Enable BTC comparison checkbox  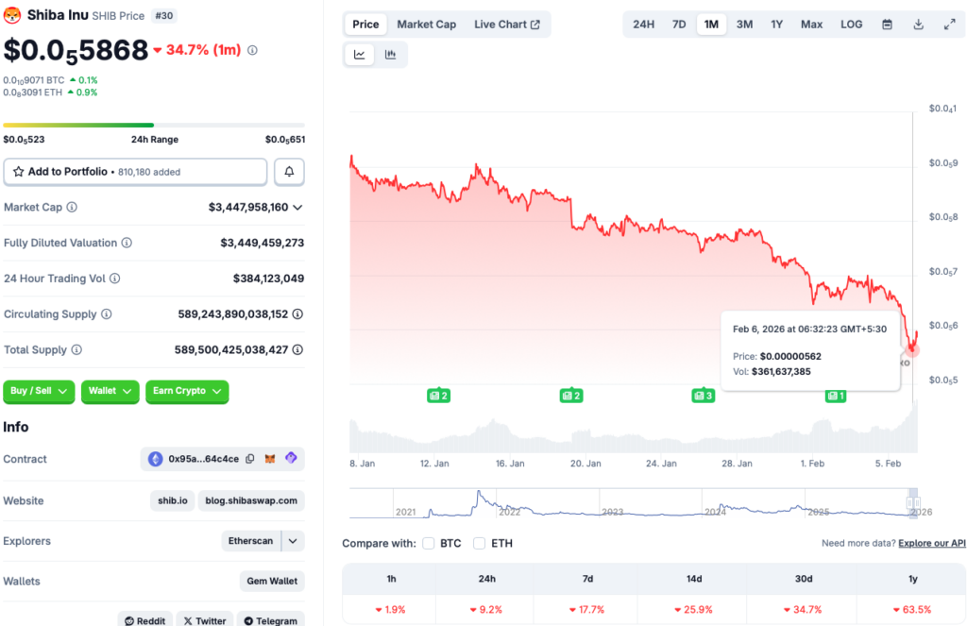(x=430, y=543)
